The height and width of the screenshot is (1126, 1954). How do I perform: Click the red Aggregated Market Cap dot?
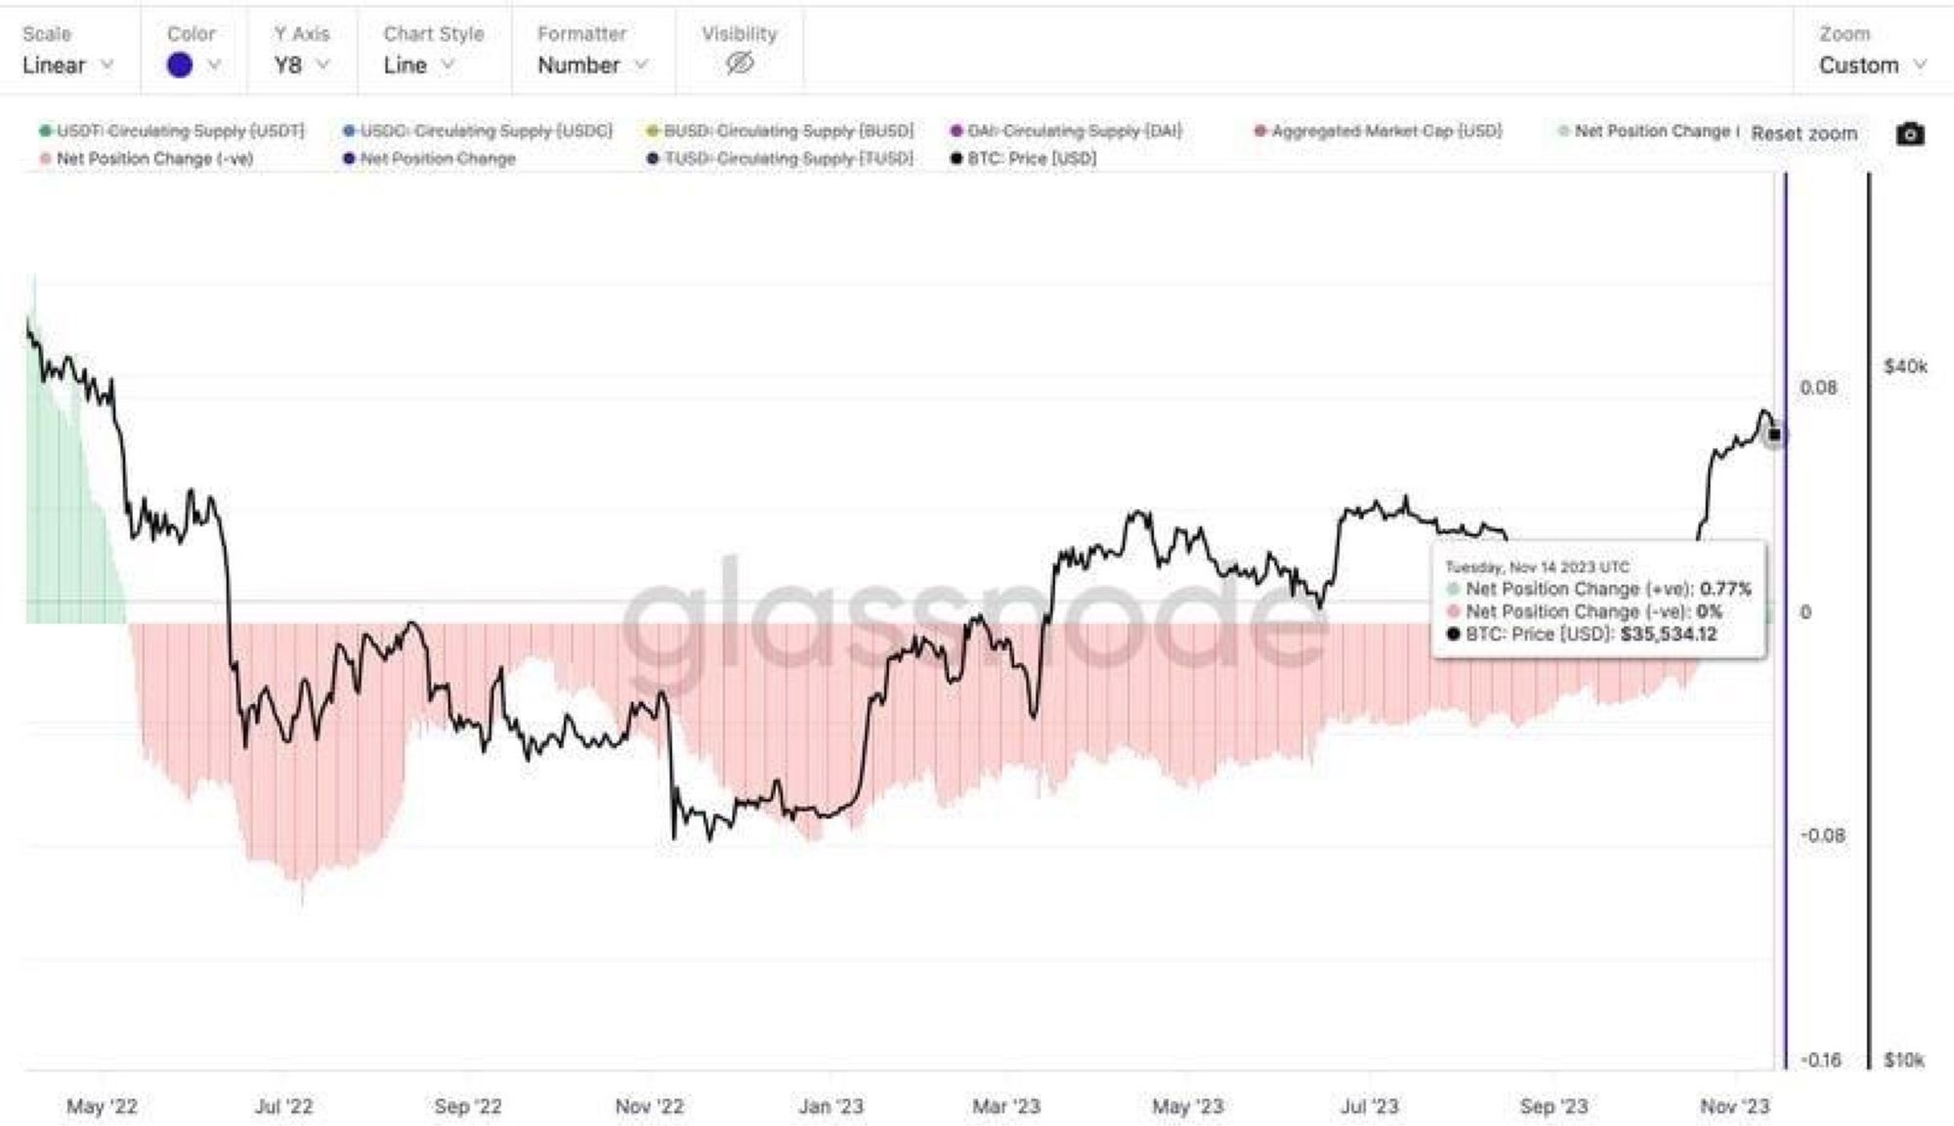1261,130
